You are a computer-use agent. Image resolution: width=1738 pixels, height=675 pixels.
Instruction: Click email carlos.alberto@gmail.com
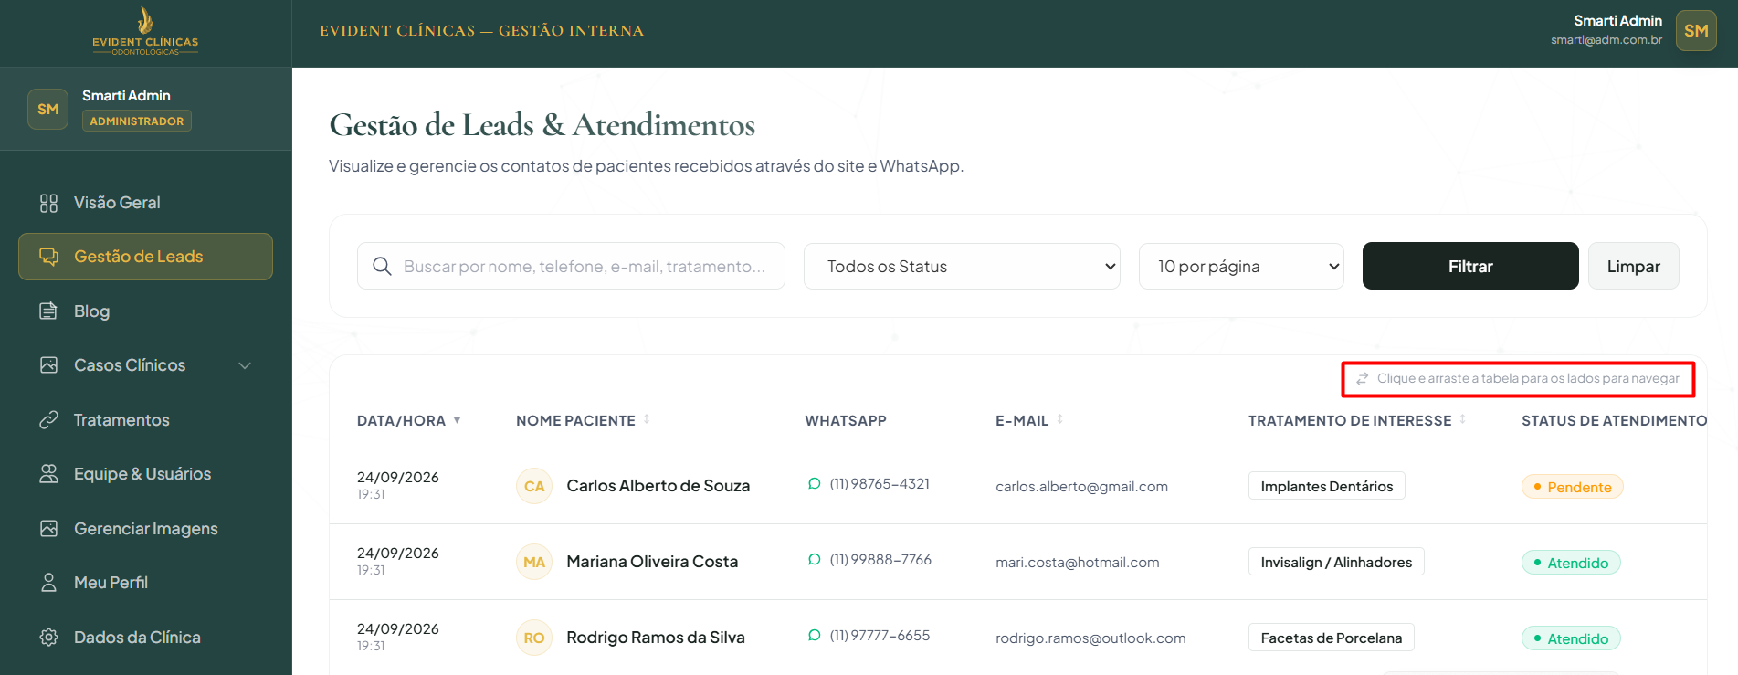point(1081,487)
